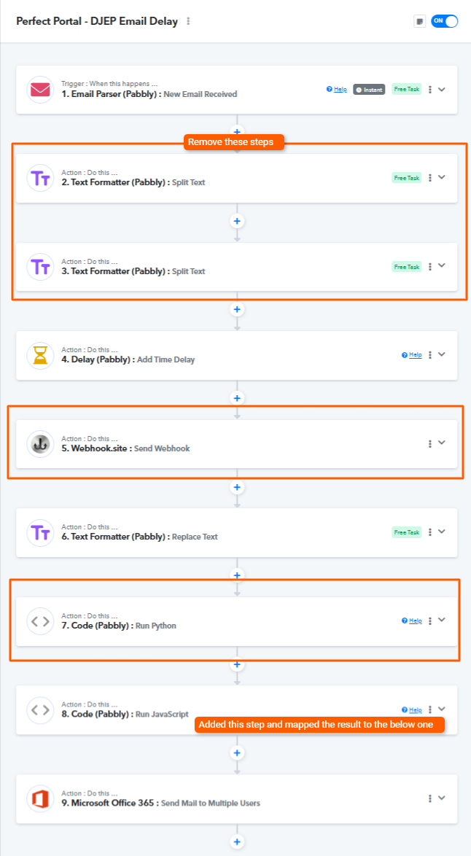Click the Run JavaScript code icon
The image size is (471, 856).
click(39, 709)
